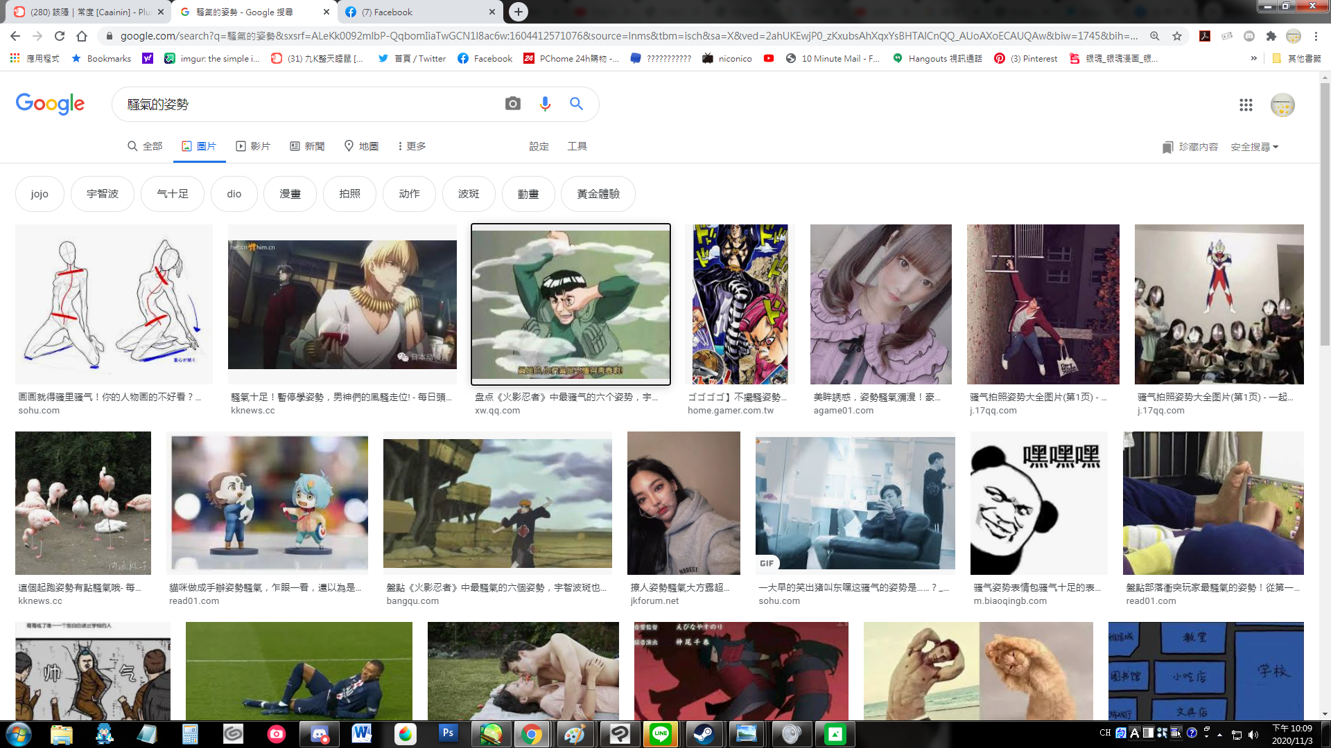The height and width of the screenshot is (748, 1331).
Task: Open the clock and date in taskbar
Action: (1291, 734)
